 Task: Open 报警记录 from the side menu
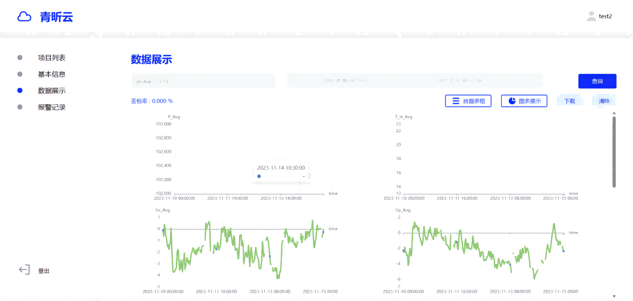pyautogui.click(x=52, y=107)
